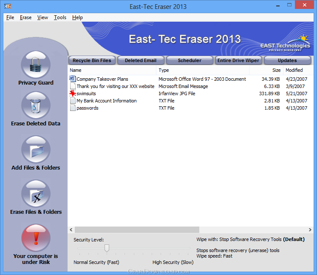Click the Recycle Bin Files button
This screenshot has width=317, height=275.
click(x=92, y=60)
